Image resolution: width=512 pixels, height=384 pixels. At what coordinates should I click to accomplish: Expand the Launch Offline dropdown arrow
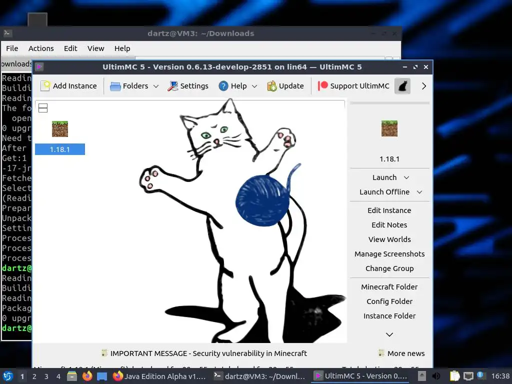419,192
